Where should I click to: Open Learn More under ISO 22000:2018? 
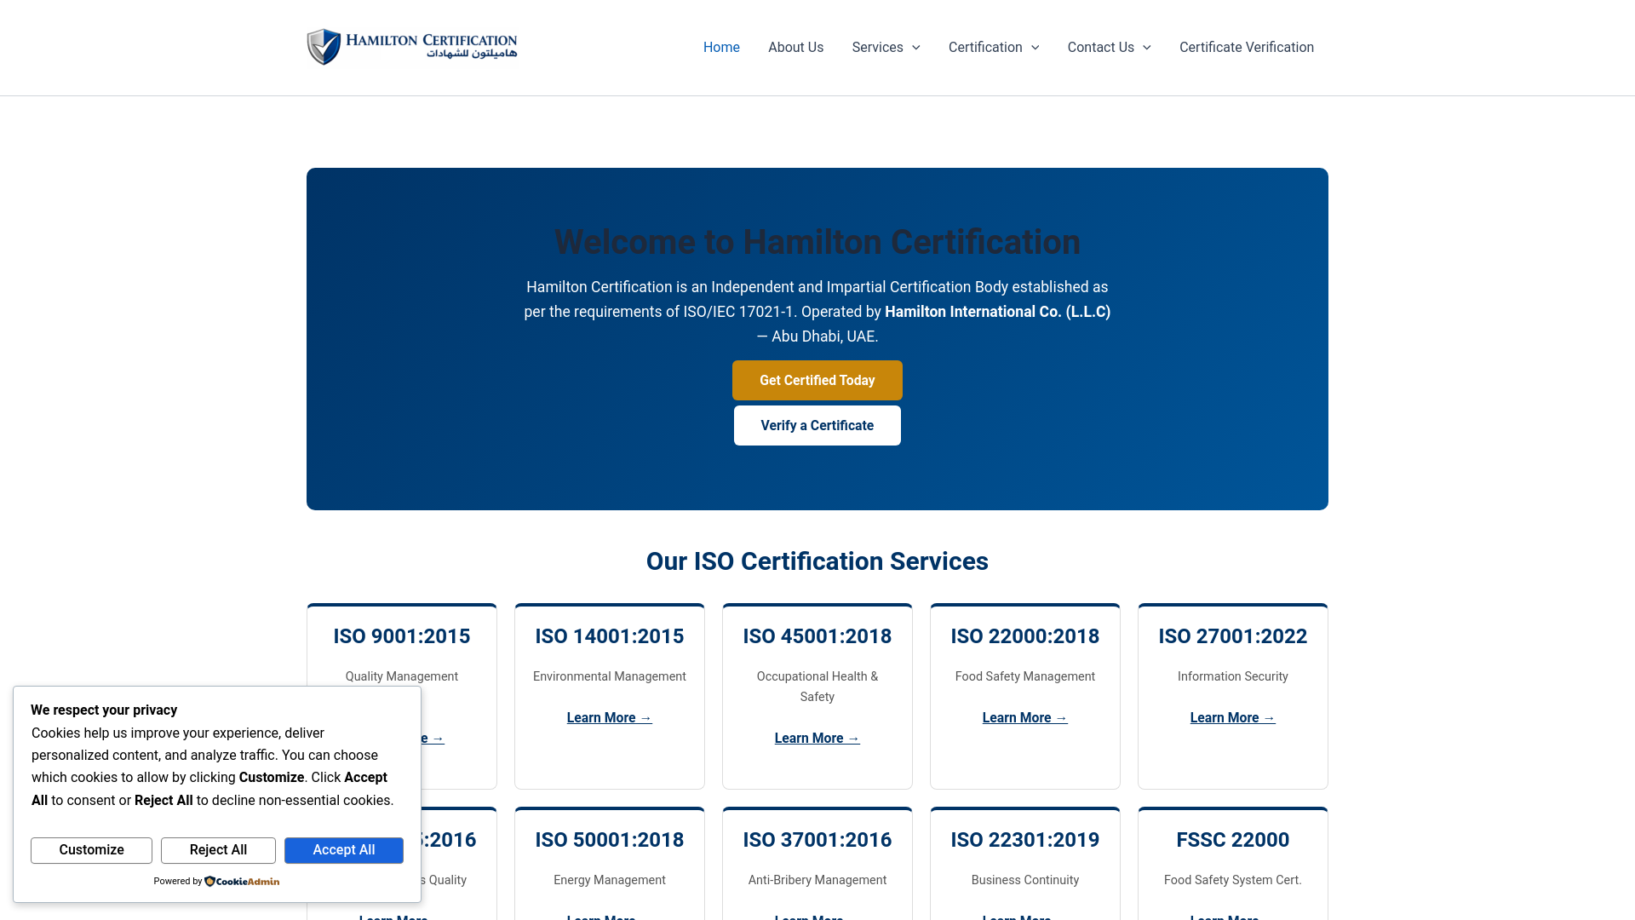coord(1025,718)
